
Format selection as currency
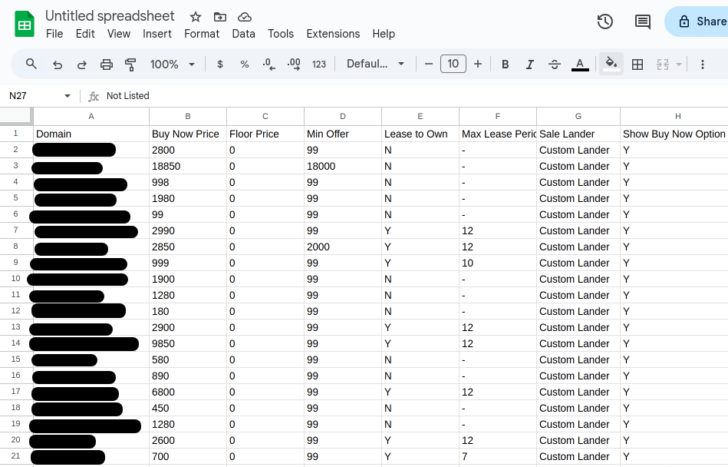click(x=220, y=65)
